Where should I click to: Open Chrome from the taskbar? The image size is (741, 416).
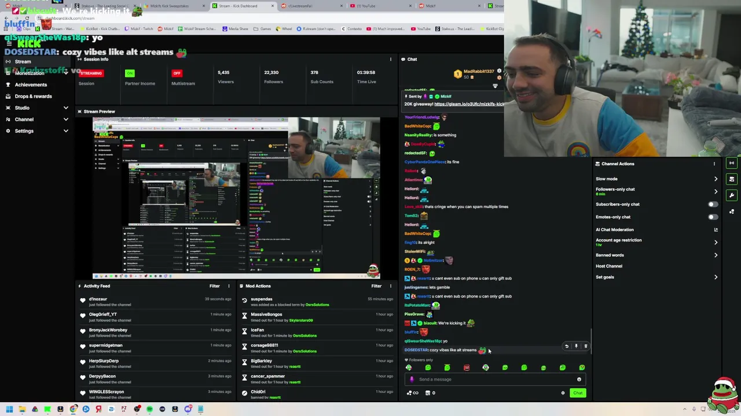click(74, 409)
